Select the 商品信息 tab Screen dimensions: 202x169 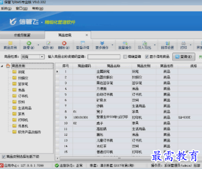click(x=65, y=35)
